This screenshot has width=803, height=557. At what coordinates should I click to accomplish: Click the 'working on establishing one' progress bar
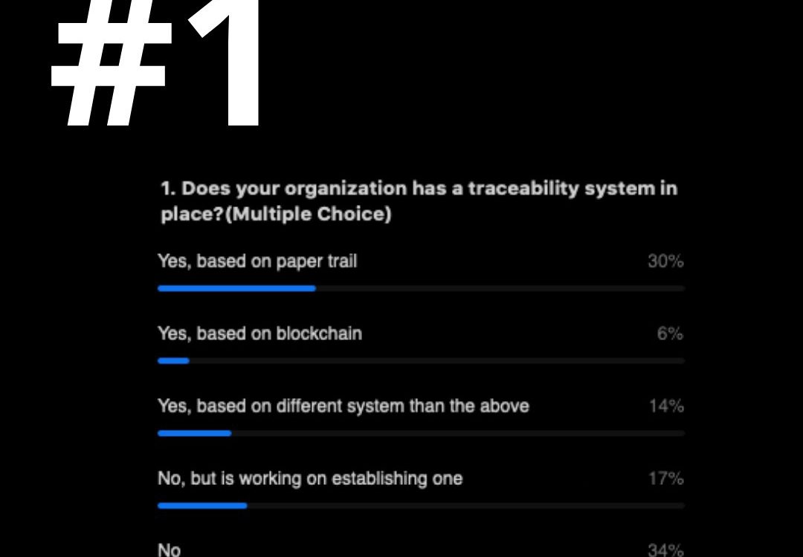coord(202,506)
